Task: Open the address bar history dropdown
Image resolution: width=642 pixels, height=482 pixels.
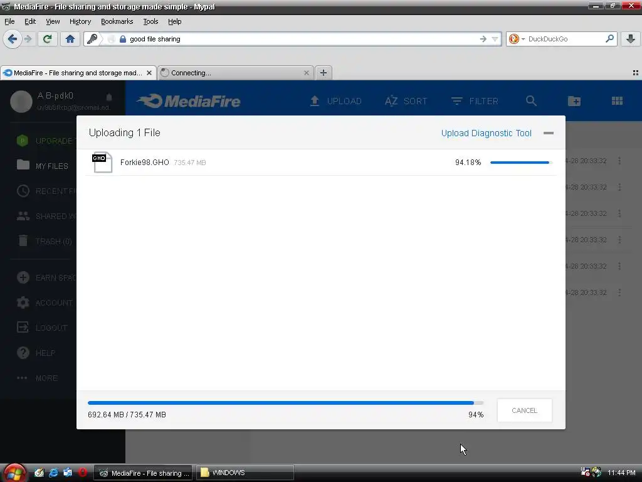Action: pyautogui.click(x=495, y=39)
